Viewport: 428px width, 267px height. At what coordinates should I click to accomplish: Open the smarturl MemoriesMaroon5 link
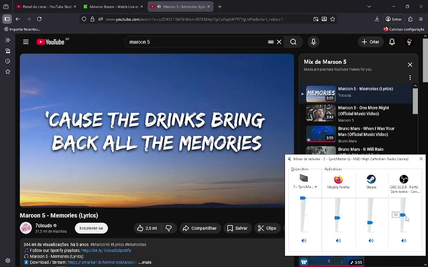(103, 263)
